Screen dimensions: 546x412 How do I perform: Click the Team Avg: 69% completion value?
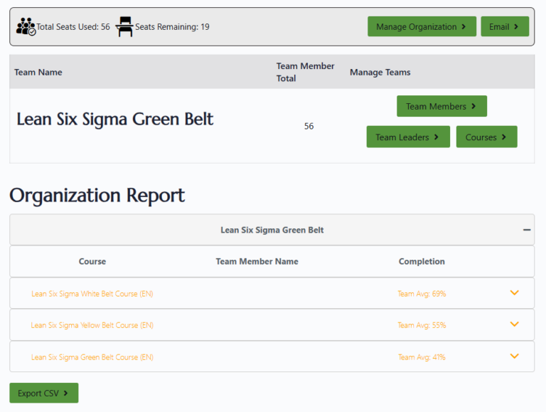pos(422,293)
